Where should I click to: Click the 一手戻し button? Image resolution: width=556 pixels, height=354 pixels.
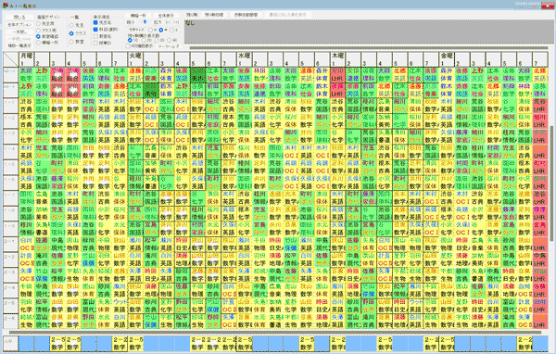19,32
